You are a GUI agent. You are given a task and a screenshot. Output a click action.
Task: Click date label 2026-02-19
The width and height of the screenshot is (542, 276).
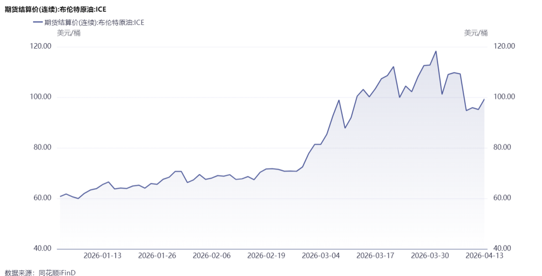point(266,255)
